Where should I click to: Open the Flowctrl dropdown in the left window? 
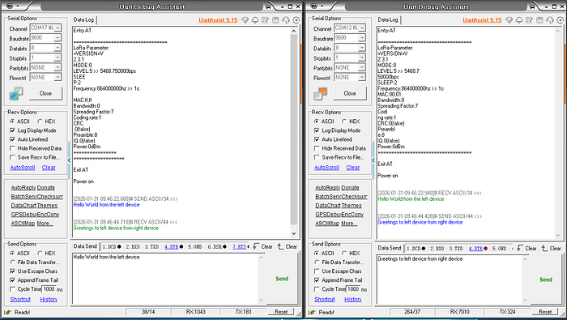pyautogui.click(x=58, y=77)
